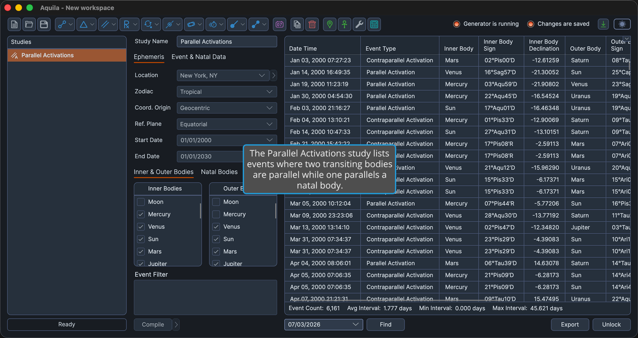The image size is (638, 338).
Task: Uncheck Mars in Outer Bodies list
Action: click(x=216, y=252)
